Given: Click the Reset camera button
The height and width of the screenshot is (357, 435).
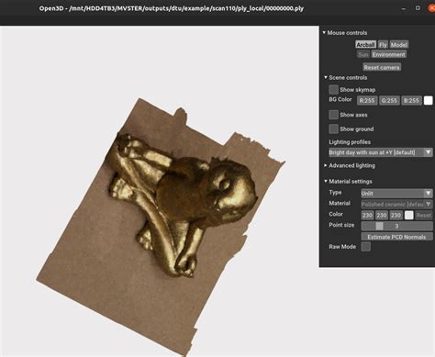Looking at the screenshot, I should (x=382, y=67).
